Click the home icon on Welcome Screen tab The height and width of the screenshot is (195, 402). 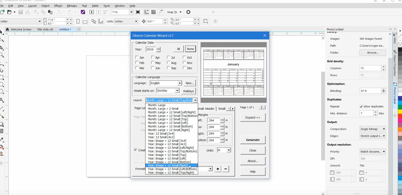pyautogui.click(x=7, y=29)
